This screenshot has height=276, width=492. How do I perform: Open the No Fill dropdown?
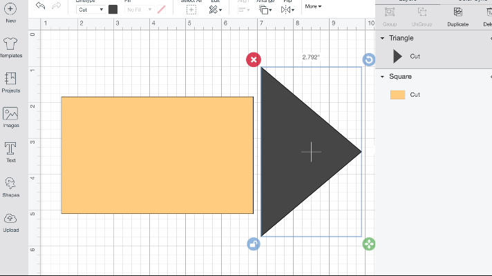pos(139,10)
